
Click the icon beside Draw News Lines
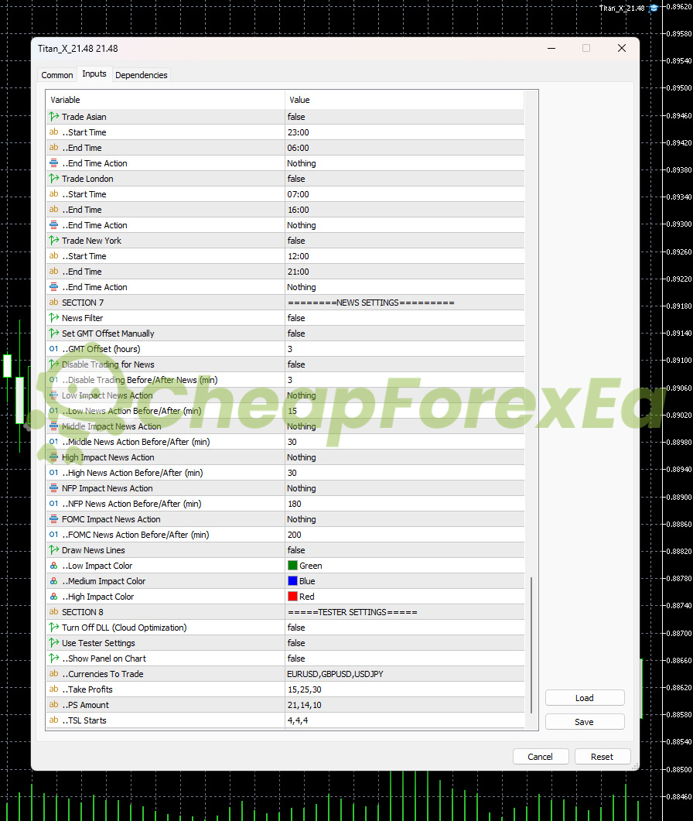click(x=54, y=549)
